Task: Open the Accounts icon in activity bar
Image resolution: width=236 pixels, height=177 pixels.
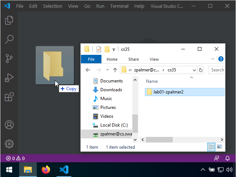Action: point(9,125)
